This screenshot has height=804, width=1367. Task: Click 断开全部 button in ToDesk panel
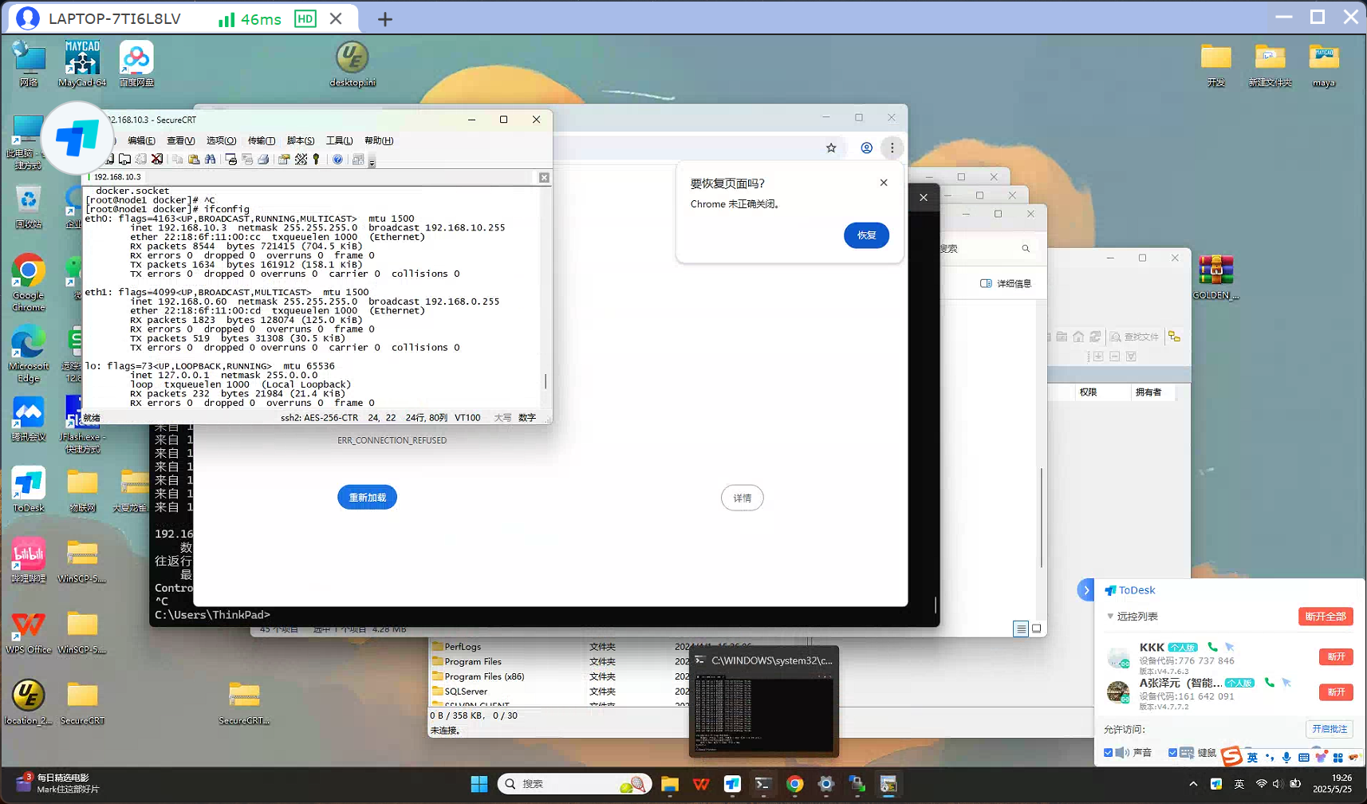coord(1326,617)
